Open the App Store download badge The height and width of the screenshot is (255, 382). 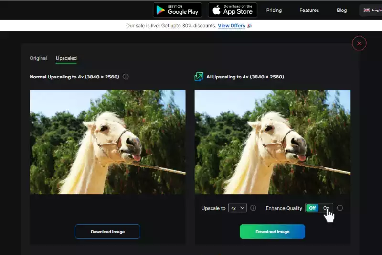pyautogui.click(x=233, y=10)
